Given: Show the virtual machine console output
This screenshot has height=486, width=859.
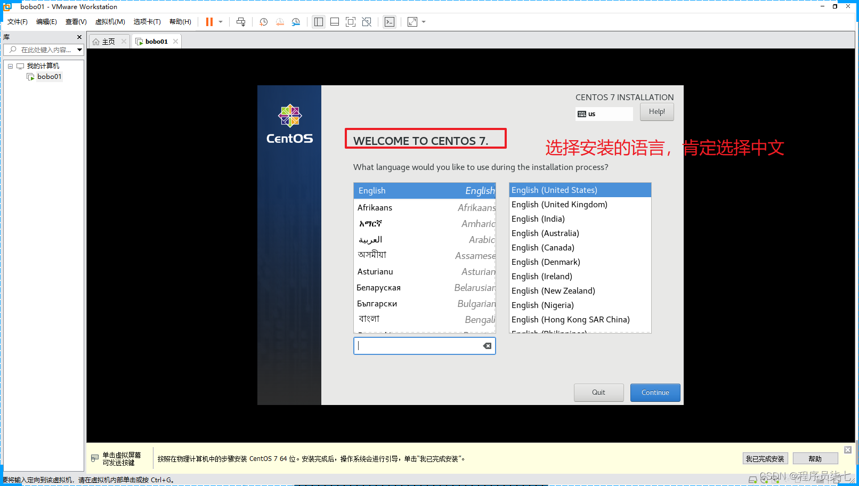Looking at the screenshot, I should click(x=390, y=22).
